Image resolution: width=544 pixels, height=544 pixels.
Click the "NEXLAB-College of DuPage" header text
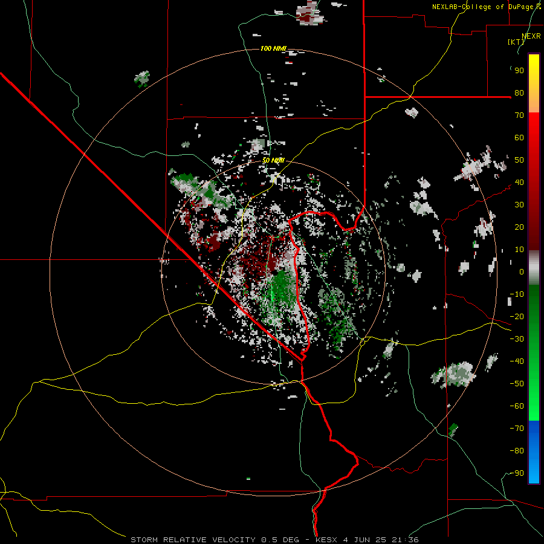tap(483, 7)
